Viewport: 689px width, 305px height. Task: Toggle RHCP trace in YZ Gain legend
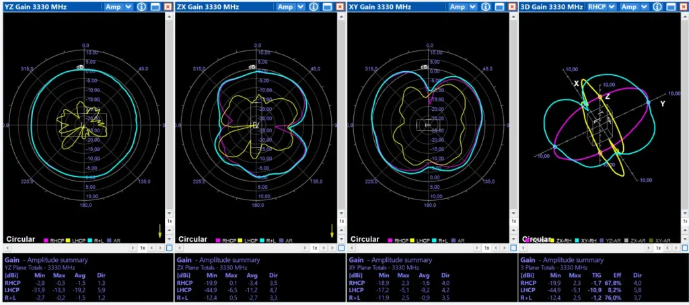54,241
